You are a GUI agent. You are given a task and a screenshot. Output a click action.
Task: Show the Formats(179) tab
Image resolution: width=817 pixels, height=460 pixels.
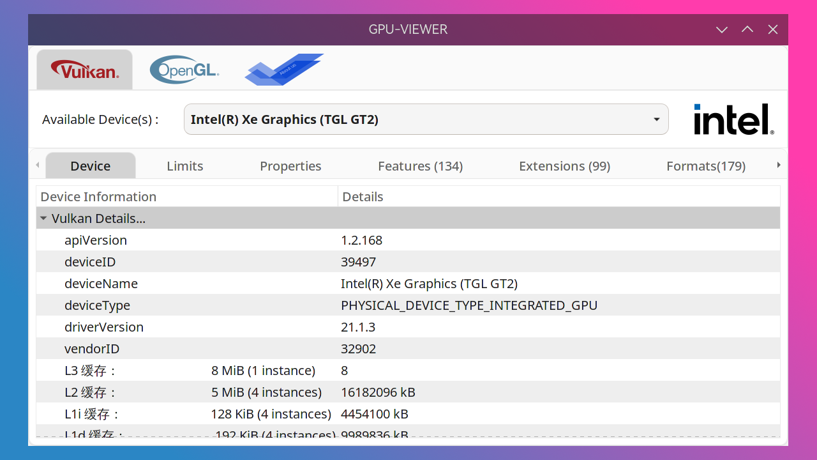(x=706, y=165)
